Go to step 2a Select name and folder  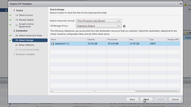(x=29, y=35)
